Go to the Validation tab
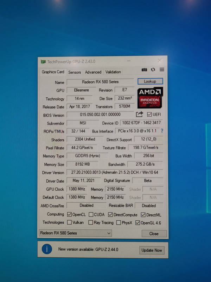The height and width of the screenshot is (282, 211). (x=113, y=72)
